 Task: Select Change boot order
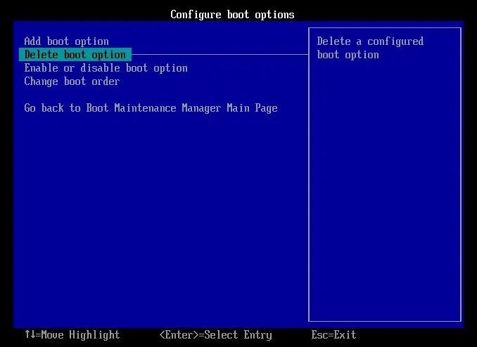click(72, 81)
